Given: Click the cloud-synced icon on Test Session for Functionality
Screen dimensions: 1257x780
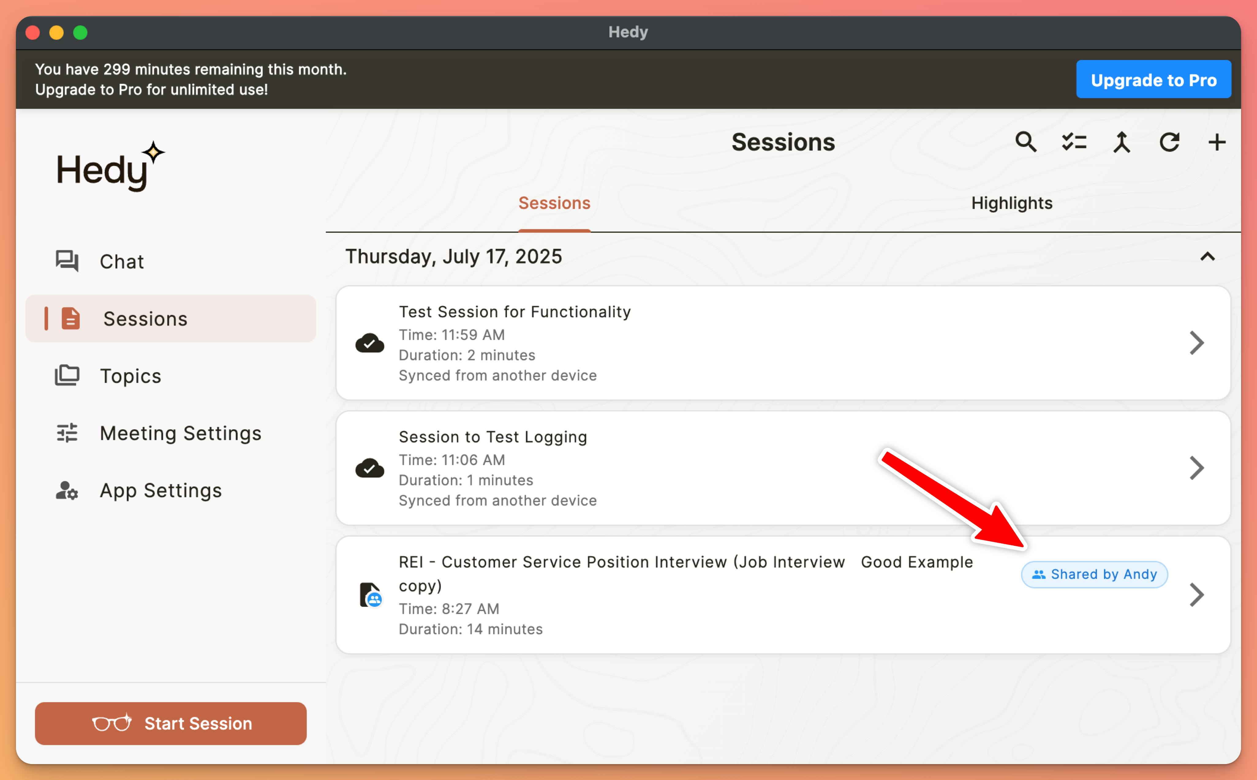Looking at the screenshot, I should coord(369,343).
